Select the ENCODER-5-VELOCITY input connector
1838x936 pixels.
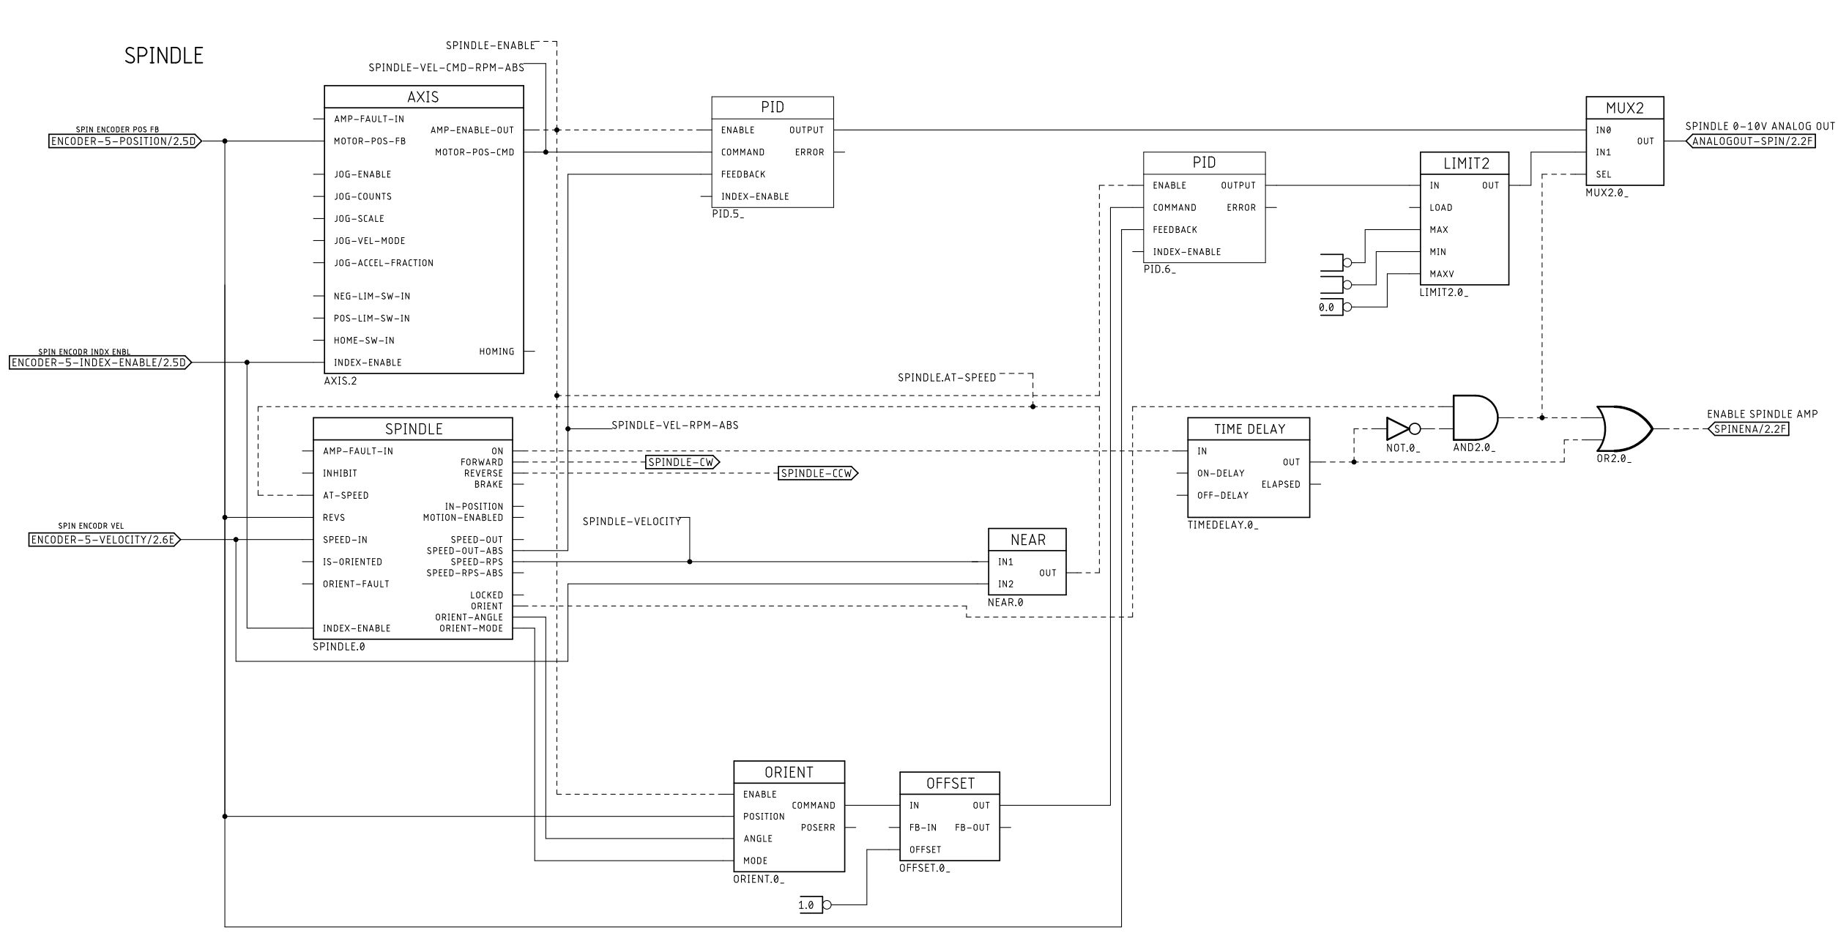point(104,541)
